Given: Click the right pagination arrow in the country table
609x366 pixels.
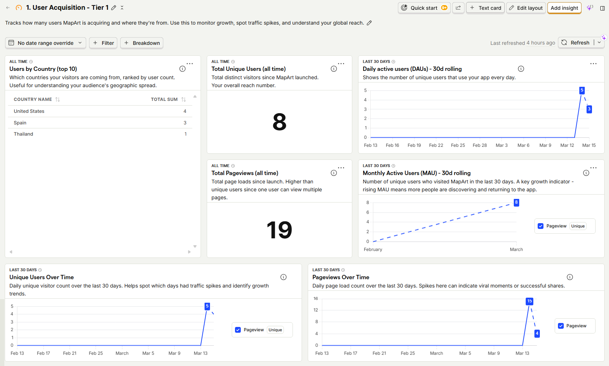Looking at the screenshot, I should coord(189,252).
